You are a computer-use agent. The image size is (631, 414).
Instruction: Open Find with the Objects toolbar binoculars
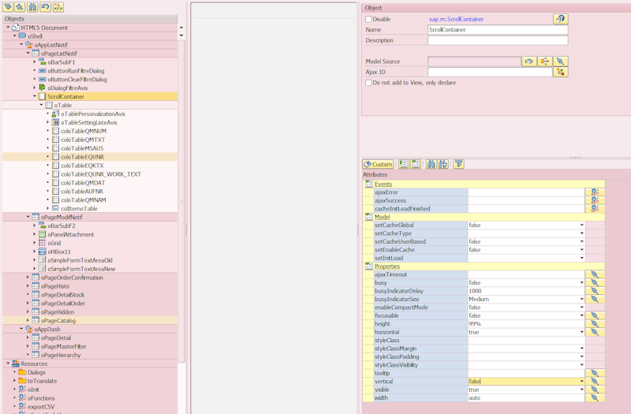[32, 7]
